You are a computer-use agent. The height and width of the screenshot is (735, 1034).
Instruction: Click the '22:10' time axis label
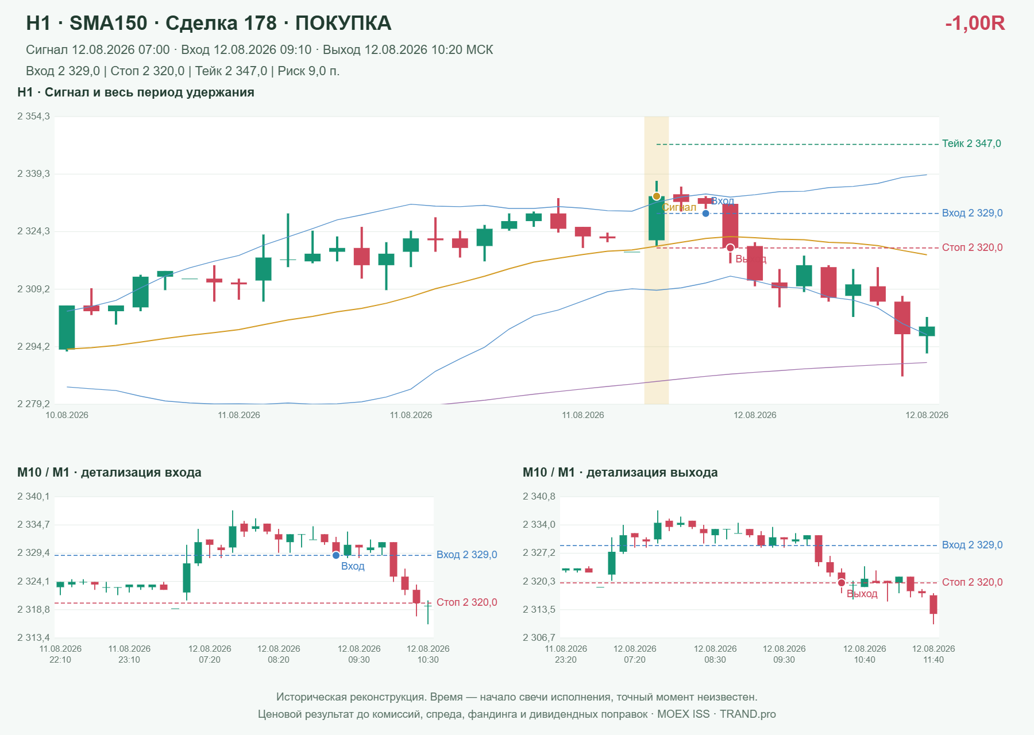click(60, 660)
